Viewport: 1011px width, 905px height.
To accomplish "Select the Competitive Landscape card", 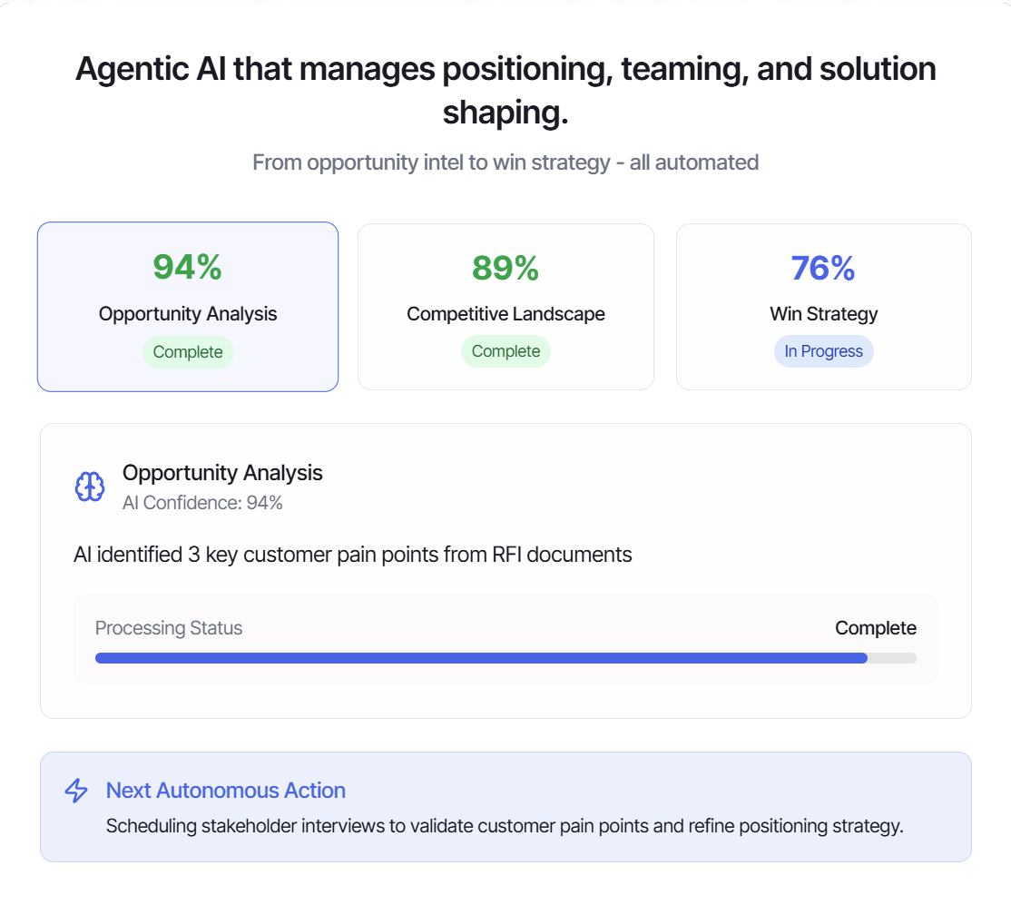I will click(x=505, y=307).
